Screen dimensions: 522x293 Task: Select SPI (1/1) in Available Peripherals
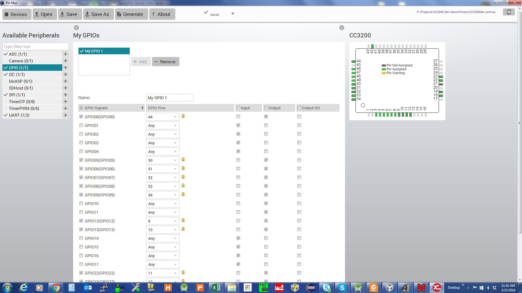(32, 95)
